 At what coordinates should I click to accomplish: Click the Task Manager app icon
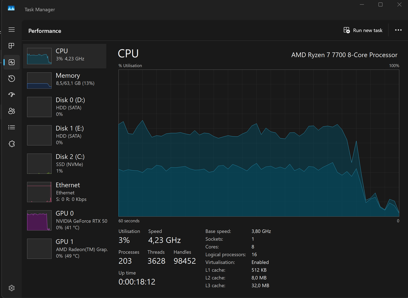11,8
